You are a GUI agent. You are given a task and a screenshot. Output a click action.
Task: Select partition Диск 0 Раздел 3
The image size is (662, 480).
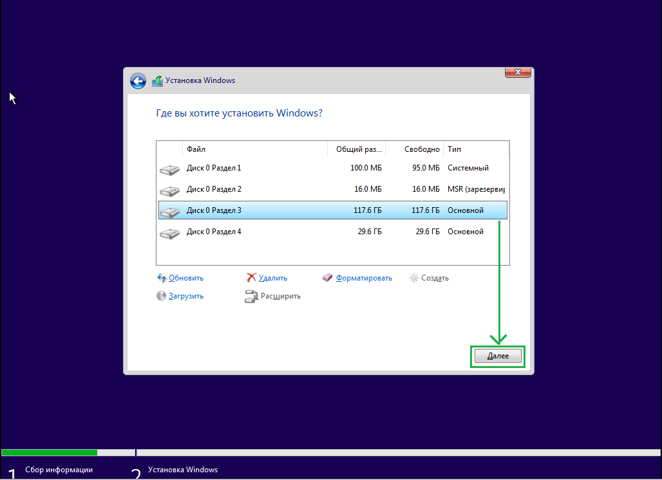[333, 210]
